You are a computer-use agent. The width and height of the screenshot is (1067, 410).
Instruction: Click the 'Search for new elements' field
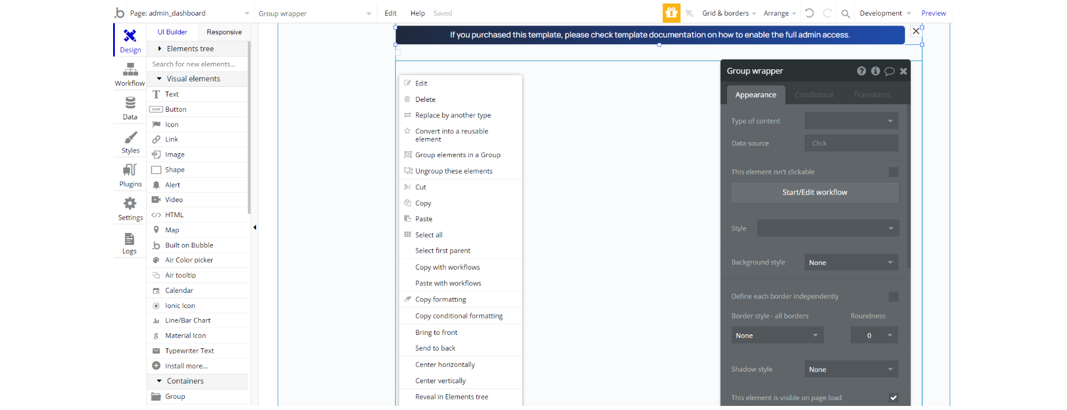(197, 64)
